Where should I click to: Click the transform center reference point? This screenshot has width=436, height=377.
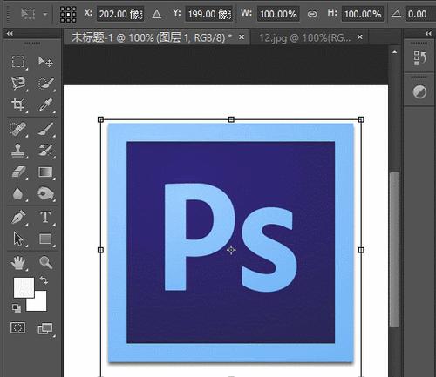(x=231, y=250)
